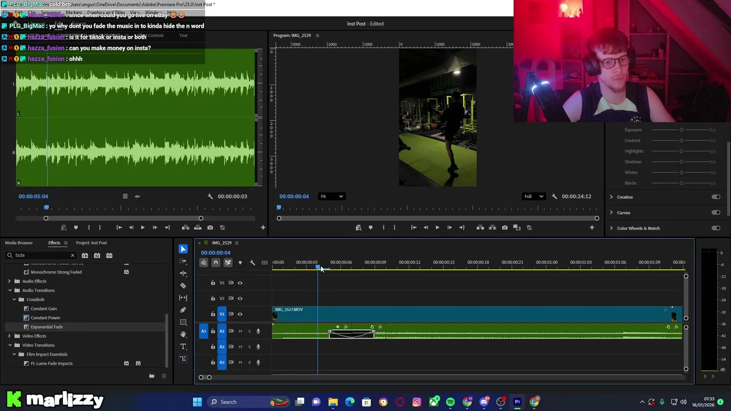Open the Effects panel menu

point(65,243)
